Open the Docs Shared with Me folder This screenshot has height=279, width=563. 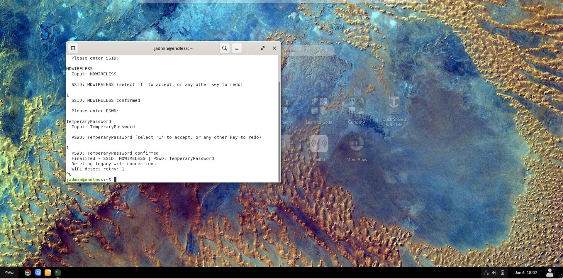(394, 112)
